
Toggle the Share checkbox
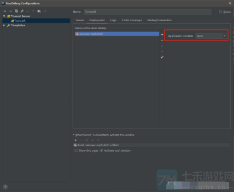pos(221,12)
